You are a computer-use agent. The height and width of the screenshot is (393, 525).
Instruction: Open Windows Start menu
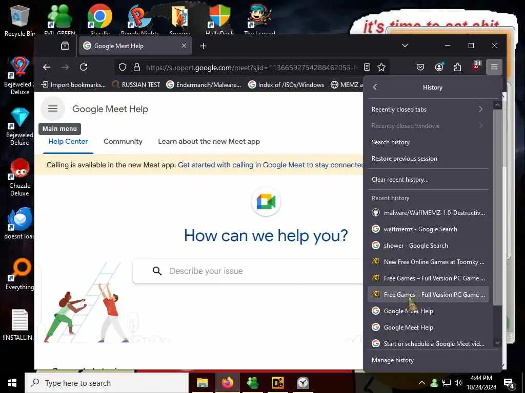(12, 383)
